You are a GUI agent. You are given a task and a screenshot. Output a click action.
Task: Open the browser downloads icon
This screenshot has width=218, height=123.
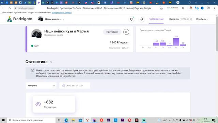(215, 8)
